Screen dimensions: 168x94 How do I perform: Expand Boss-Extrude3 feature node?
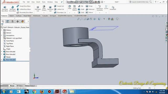[x=2, y=60]
